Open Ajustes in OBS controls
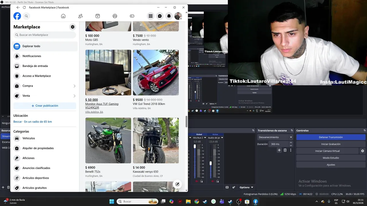Image resolution: width=367 pixels, height=206 pixels. coord(331,165)
